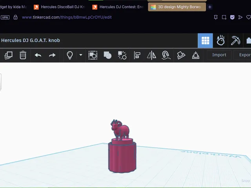251x188 pixels.
Task: Click the Drop to workplane icon
Action: (196, 55)
